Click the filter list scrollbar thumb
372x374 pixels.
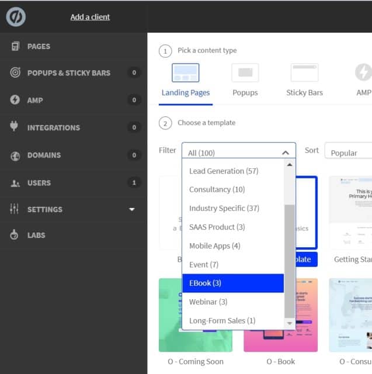point(290,261)
